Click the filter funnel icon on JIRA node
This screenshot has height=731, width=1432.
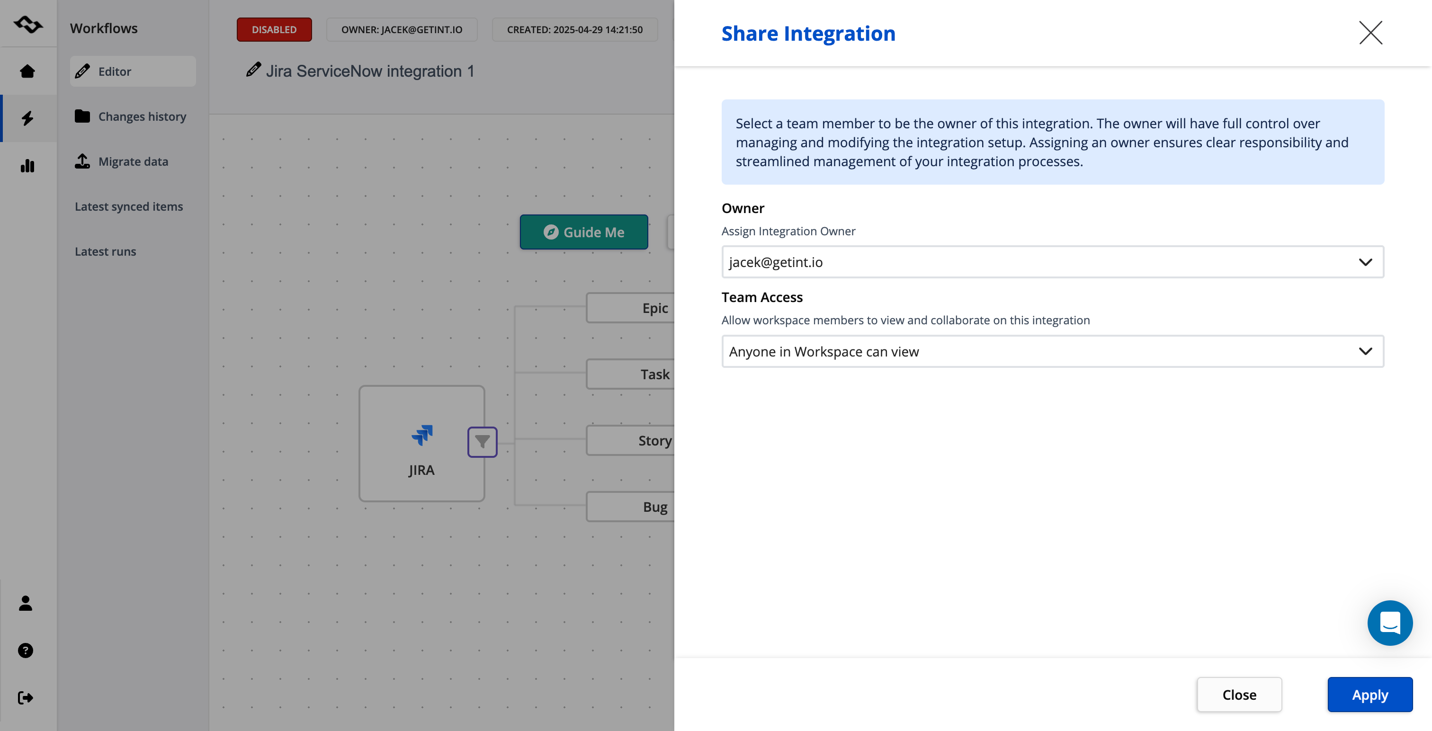(x=482, y=442)
